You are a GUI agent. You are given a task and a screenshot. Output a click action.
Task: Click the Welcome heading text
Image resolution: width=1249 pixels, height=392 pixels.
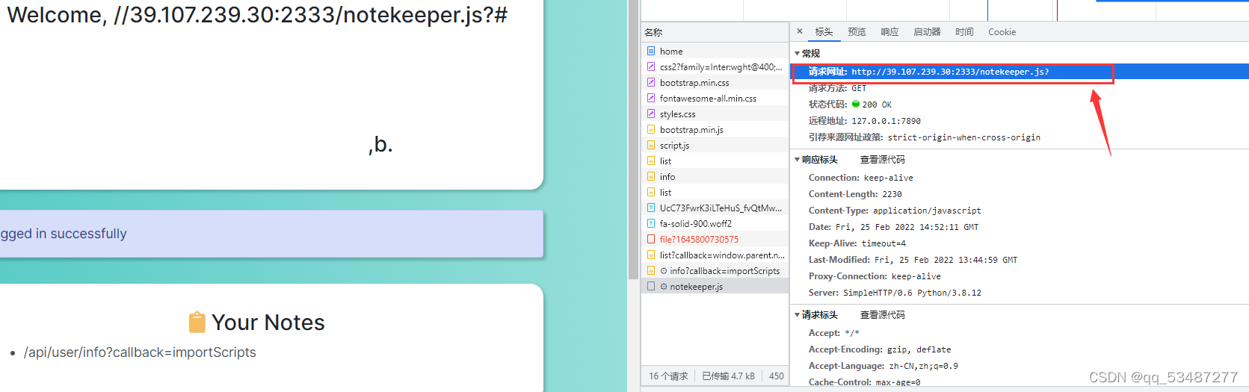pyautogui.click(x=256, y=15)
